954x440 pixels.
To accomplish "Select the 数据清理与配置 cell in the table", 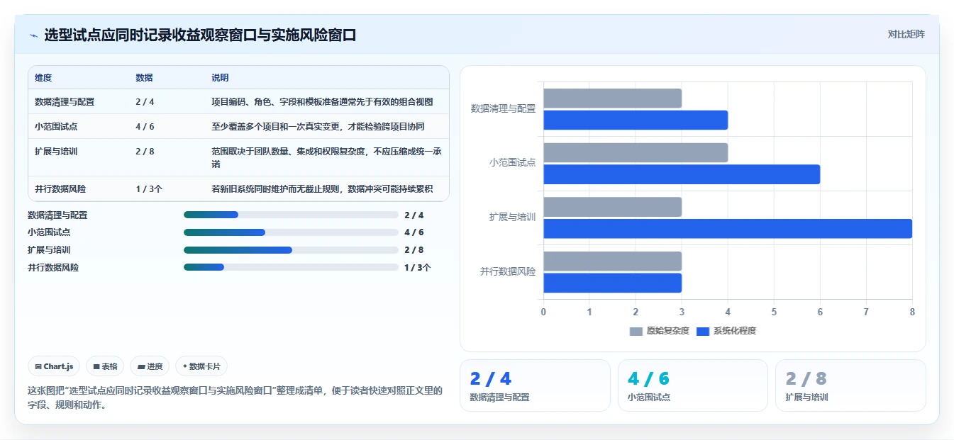I will pyautogui.click(x=65, y=102).
